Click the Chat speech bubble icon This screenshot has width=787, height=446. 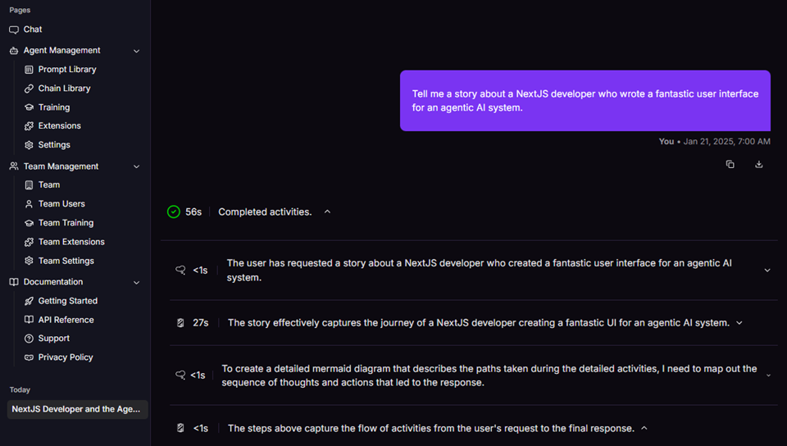coord(14,30)
